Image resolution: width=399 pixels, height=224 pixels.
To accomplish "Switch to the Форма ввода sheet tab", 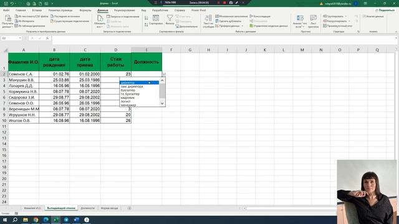I will pyautogui.click(x=110, y=208).
